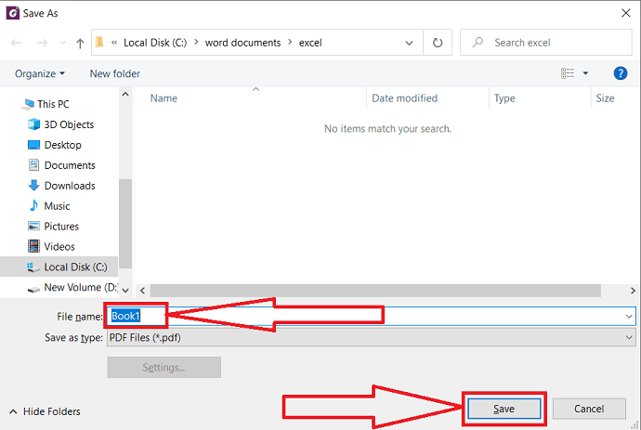
Task: Click the 3D Objects cube icon
Action: (x=34, y=124)
